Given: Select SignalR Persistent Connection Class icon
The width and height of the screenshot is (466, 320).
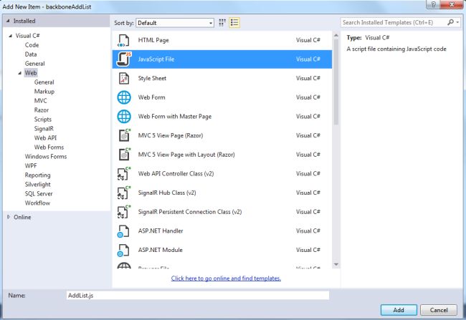Looking at the screenshot, I should pyautogui.click(x=124, y=212).
